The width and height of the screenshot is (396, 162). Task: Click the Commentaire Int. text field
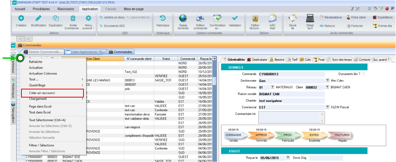click(x=289, y=117)
